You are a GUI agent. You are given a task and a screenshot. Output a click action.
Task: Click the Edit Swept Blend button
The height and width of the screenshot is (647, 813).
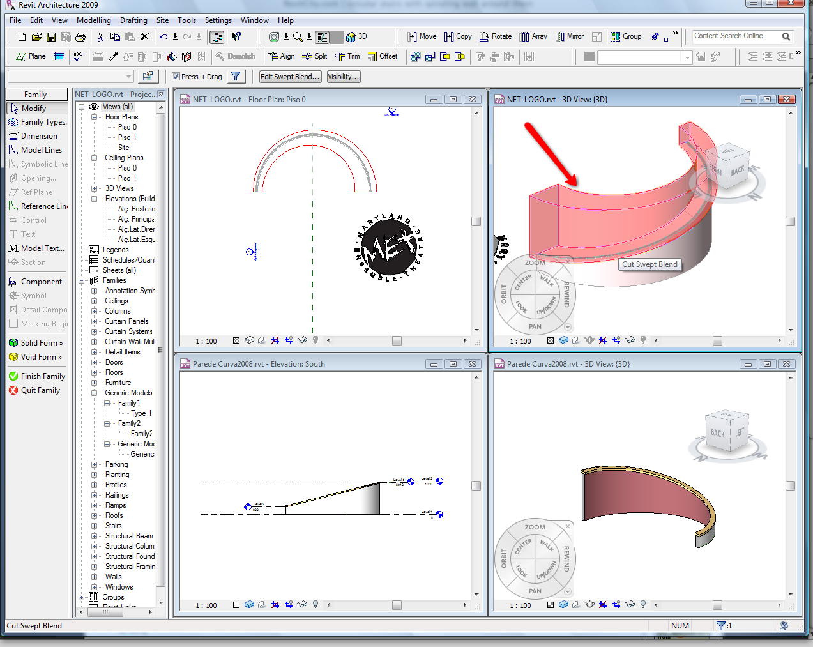coord(290,77)
